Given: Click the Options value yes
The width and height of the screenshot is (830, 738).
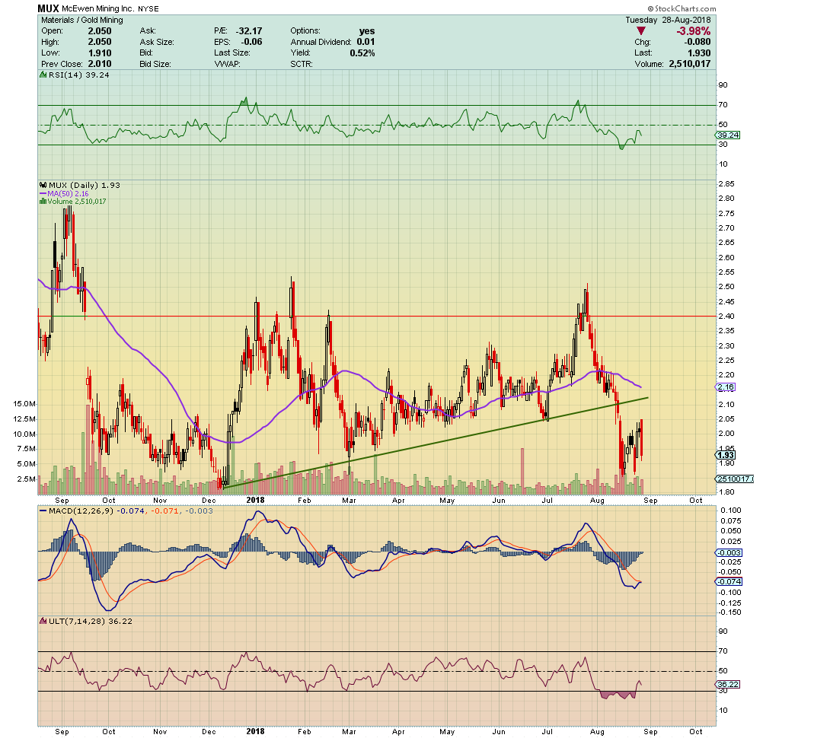Looking at the screenshot, I should coord(367,31).
